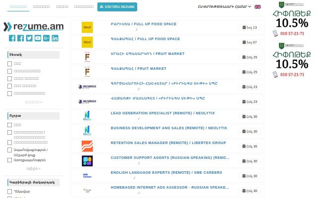This screenshot has width=317, height=198.
Task: Open the Facebook icon beside the Twitter icon
Action: click(x=20, y=38)
